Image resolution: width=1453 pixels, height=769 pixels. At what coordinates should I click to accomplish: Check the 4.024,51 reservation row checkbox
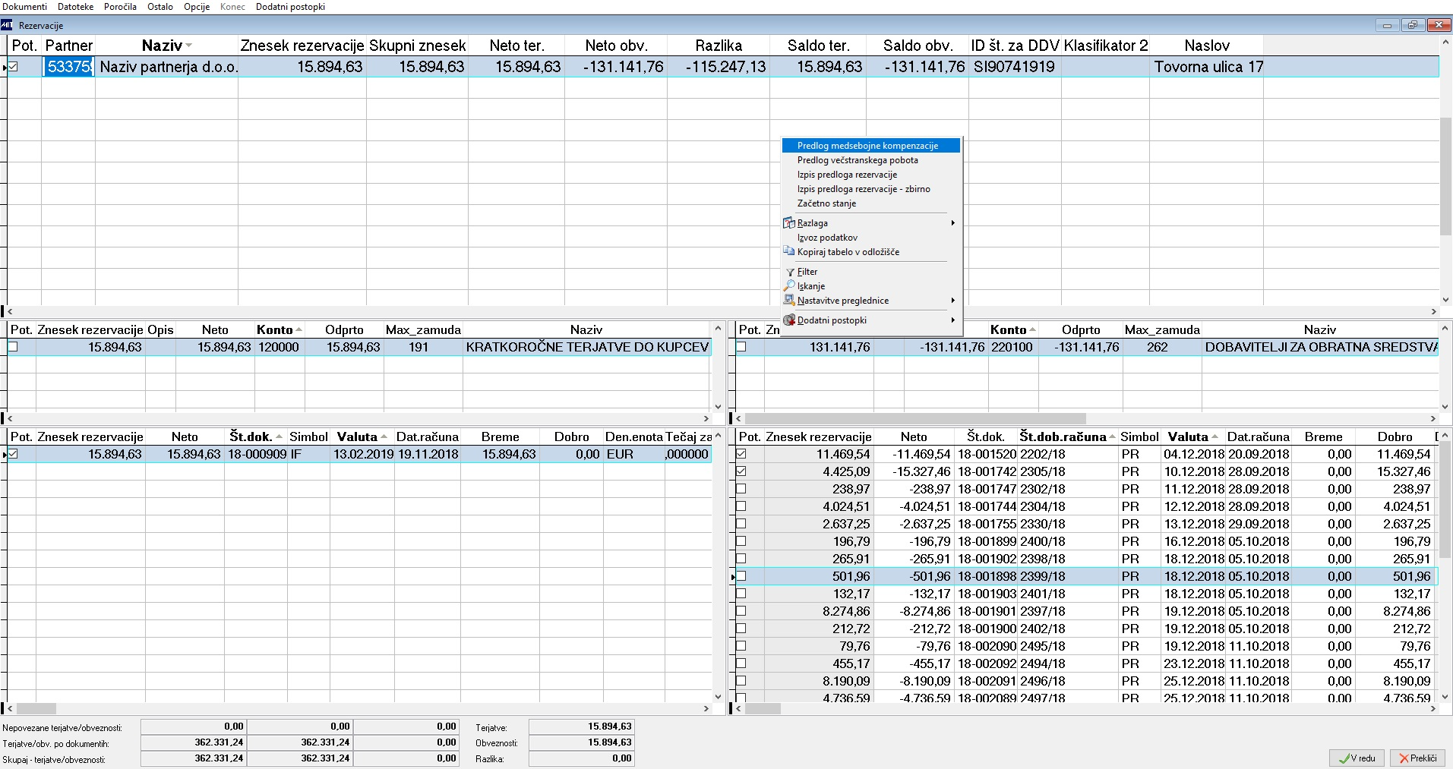click(x=741, y=506)
